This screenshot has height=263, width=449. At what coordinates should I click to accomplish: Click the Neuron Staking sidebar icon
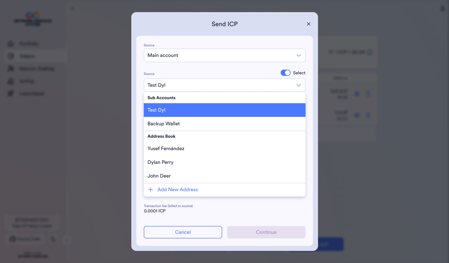[11, 68]
